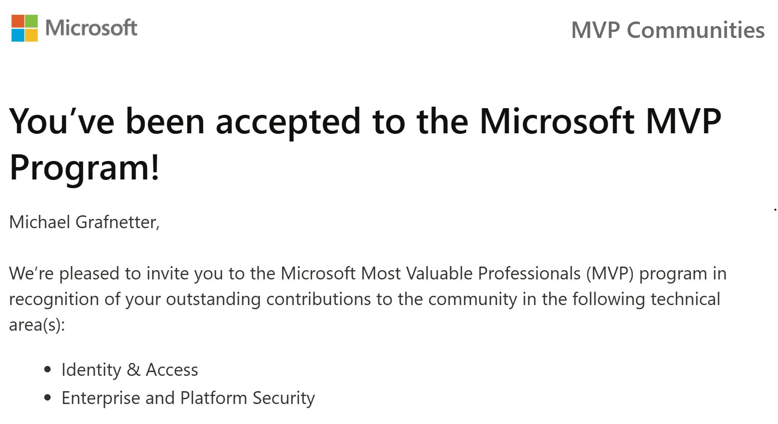778x424 pixels.
Task: Click the "area(s):" text
Action: click(x=37, y=325)
